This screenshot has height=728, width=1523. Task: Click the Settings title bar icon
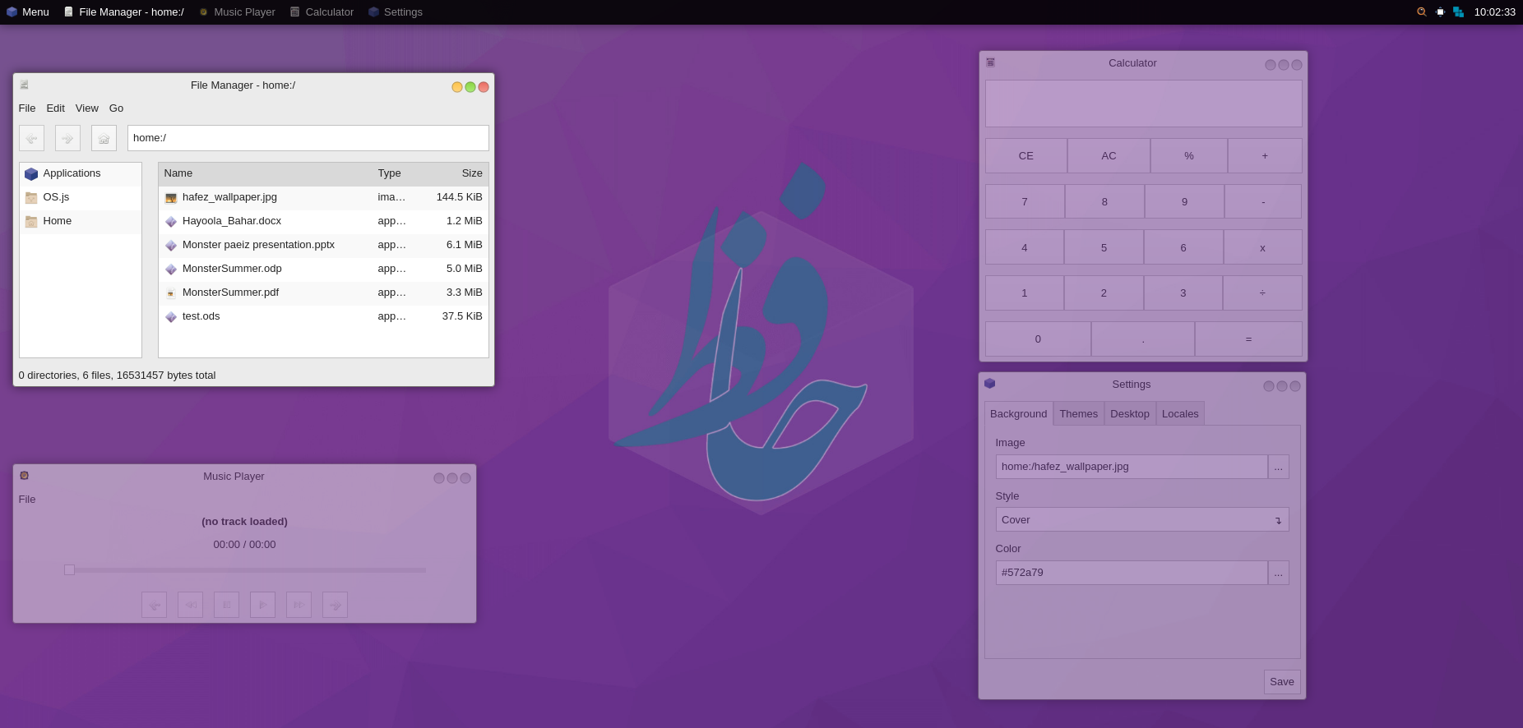pyautogui.click(x=990, y=384)
